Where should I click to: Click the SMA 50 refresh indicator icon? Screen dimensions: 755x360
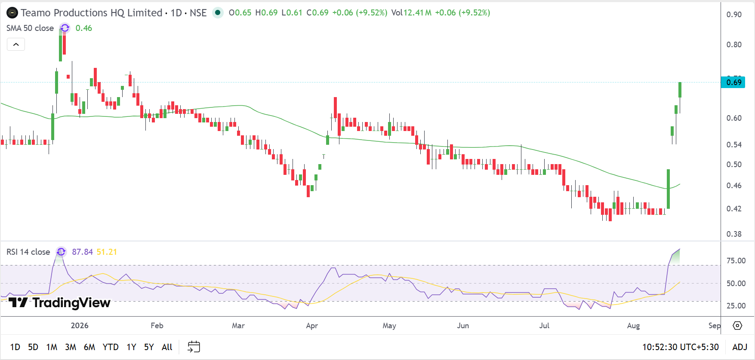point(65,28)
